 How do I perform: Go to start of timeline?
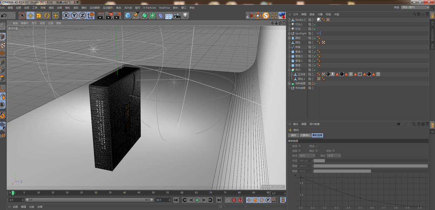(176, 200)
